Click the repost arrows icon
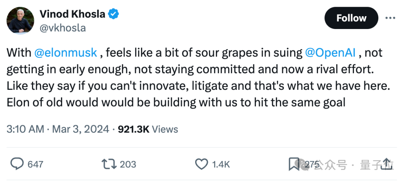This screenshot has width=407, height=181. (x=109, y=164)
